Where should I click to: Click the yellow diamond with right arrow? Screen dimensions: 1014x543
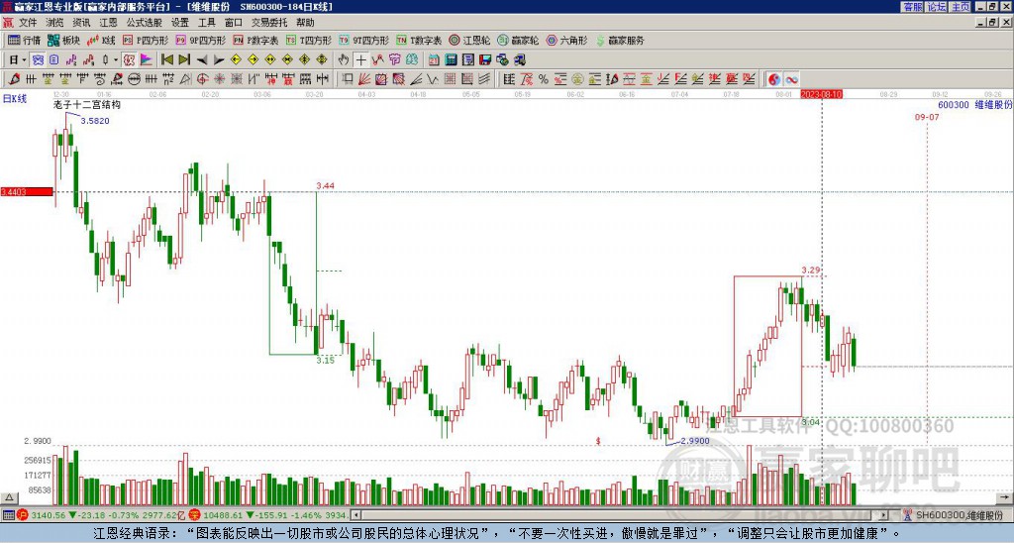click(x=253, y=60)
